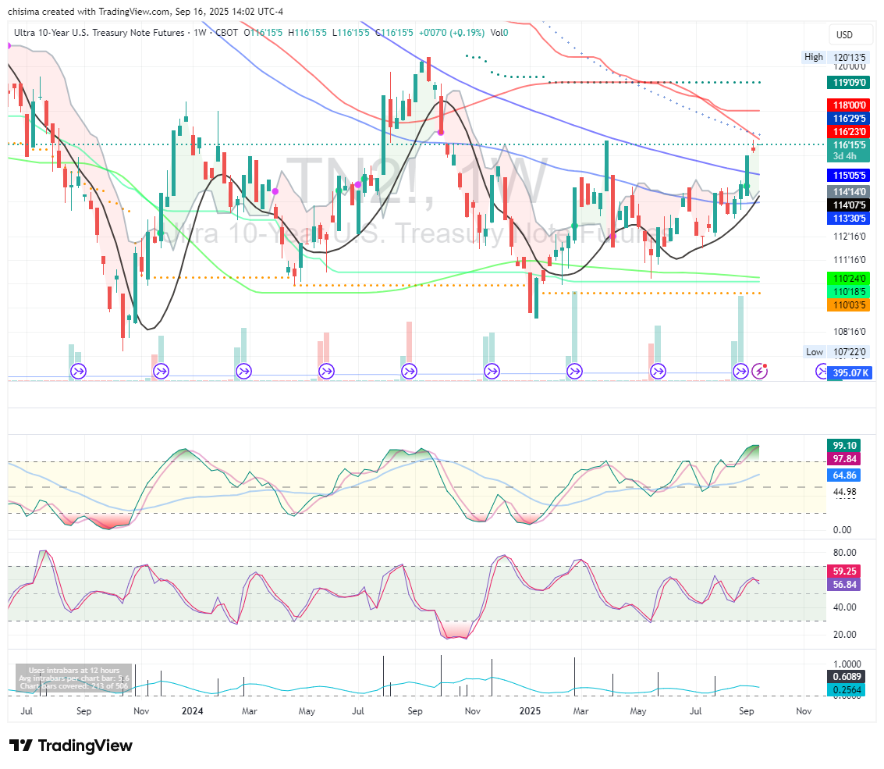Click the TradingView logo at the bottom
Viewport: 884px width, 769px height.
[x=71, y=746]
